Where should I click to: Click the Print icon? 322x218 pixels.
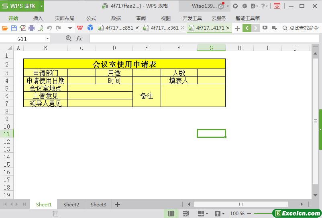tap(31, 28)
